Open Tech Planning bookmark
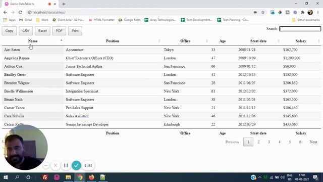Viewport: 323px width, 182px height. coord(233,20)
